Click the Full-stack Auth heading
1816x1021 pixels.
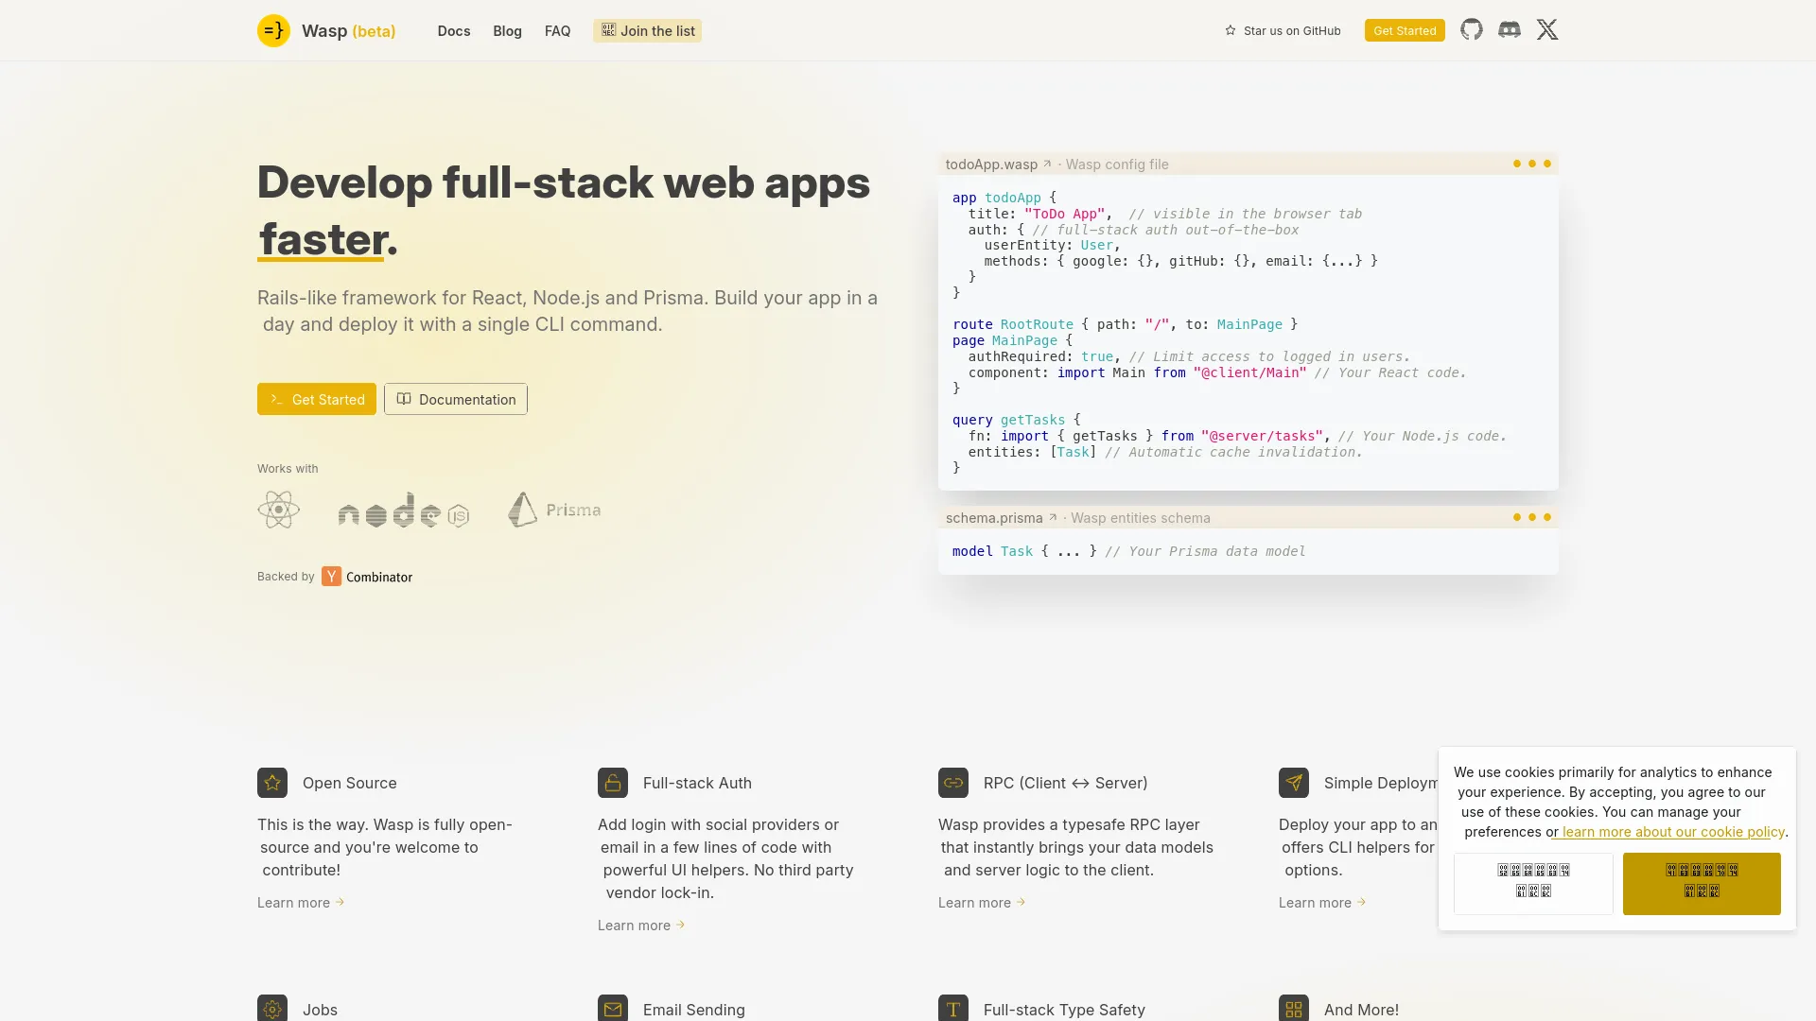pos(697,783)
